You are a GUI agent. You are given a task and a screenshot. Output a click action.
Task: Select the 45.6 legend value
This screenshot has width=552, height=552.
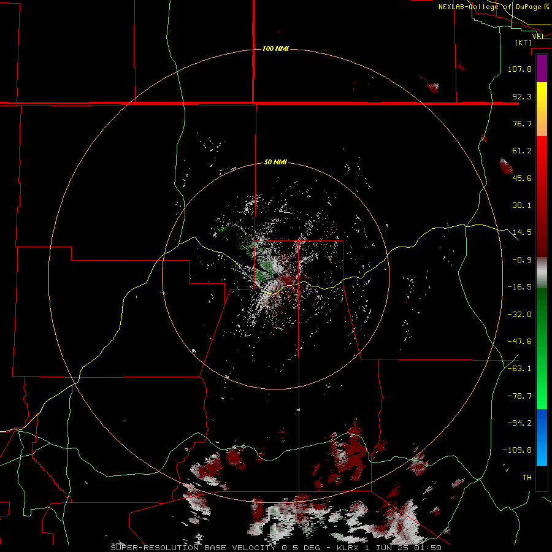(522, 178)
